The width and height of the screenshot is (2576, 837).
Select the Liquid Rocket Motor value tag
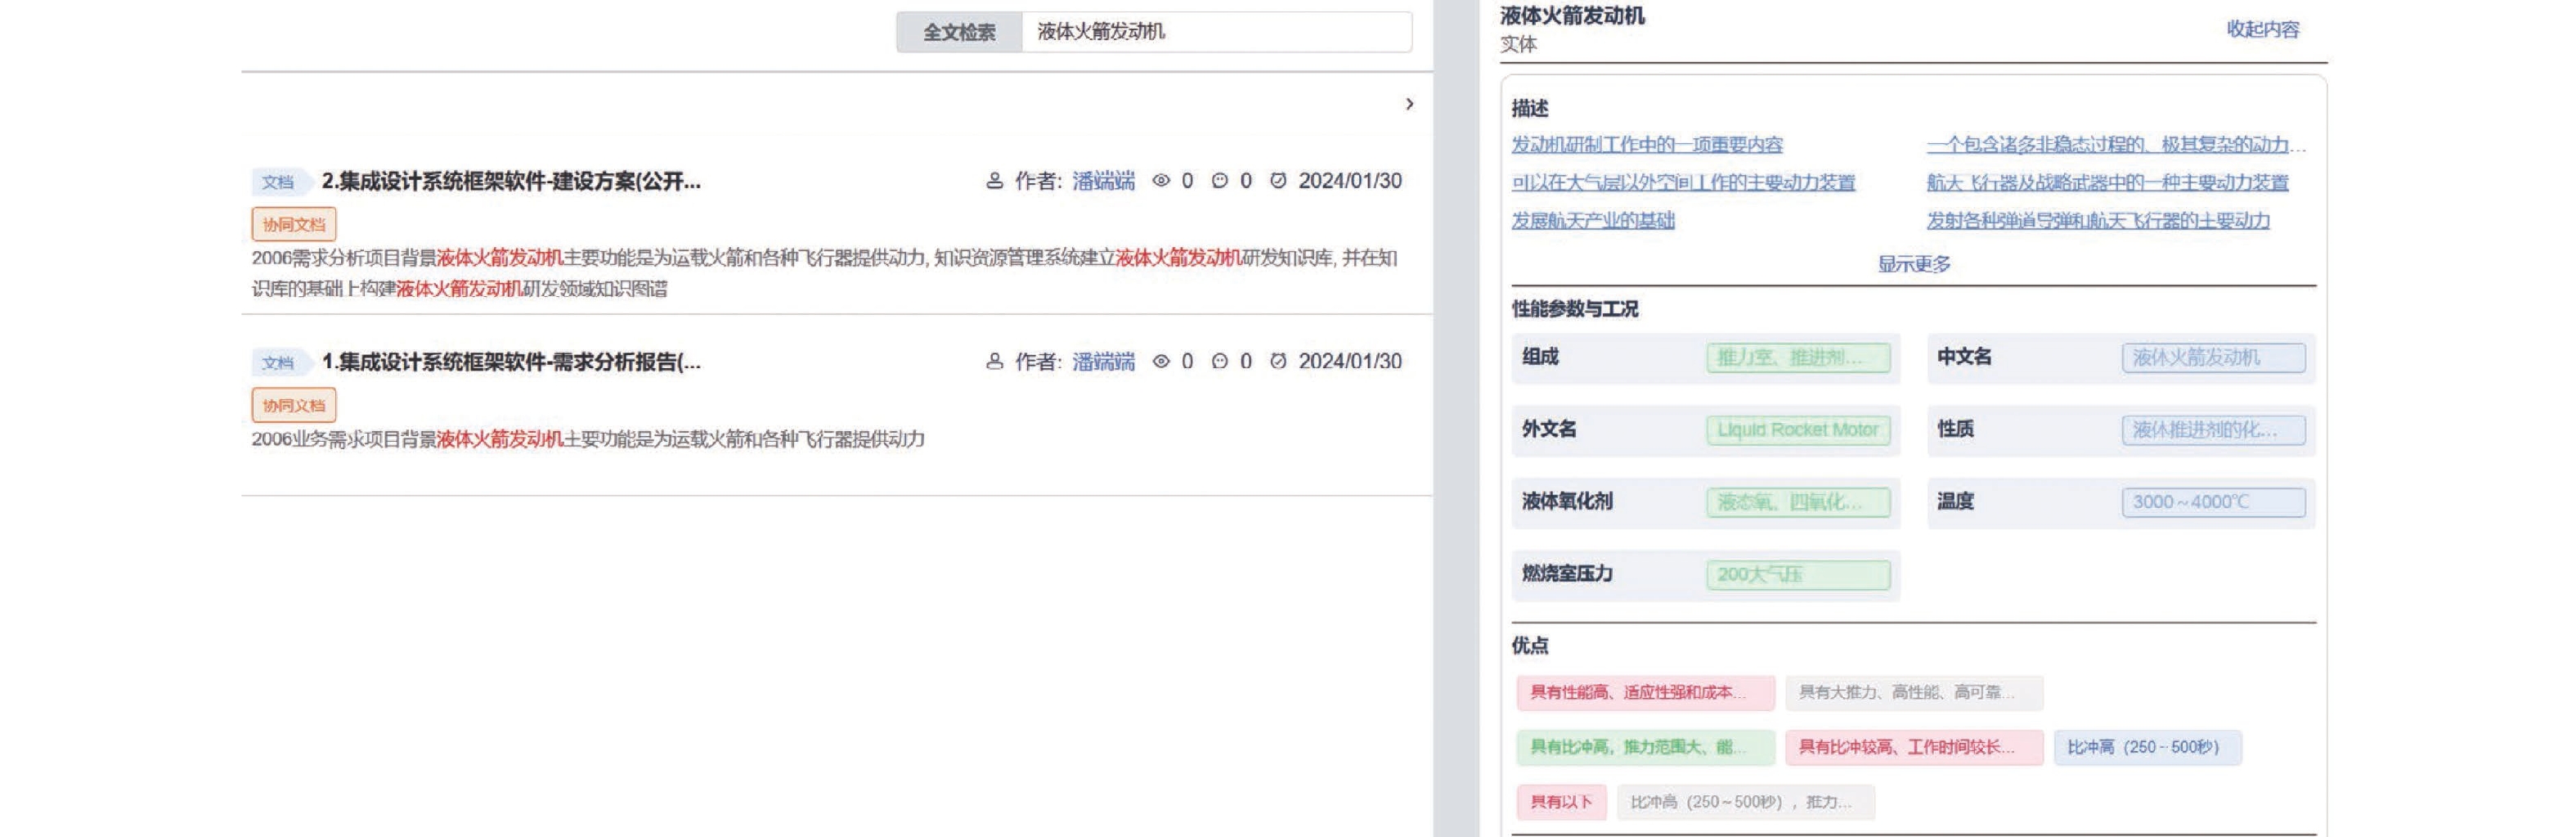click(1797, 430)
